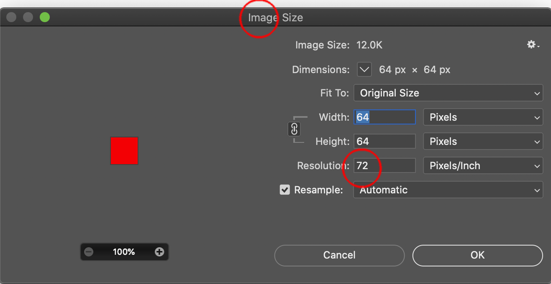Image resolution: width=551 pixels, height=284 pixels.
Task: Toggle the constrain proportions chain link
Action: (x=294, y=129)
